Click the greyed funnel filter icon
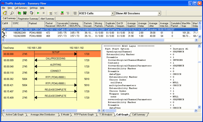The height and width of the screenshot is (122, 203). (68, 13)
